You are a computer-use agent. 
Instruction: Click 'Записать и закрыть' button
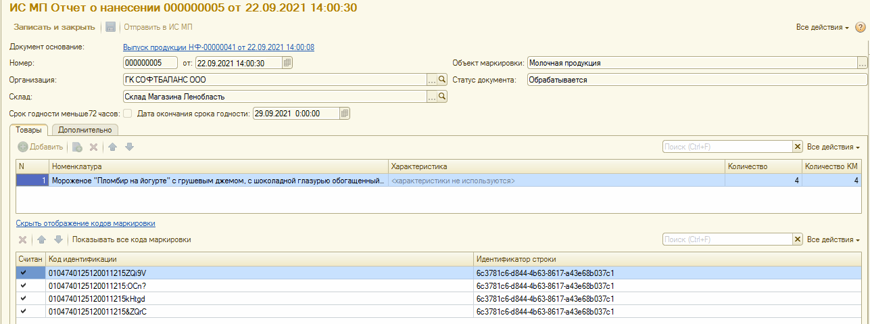click(54, 27)
